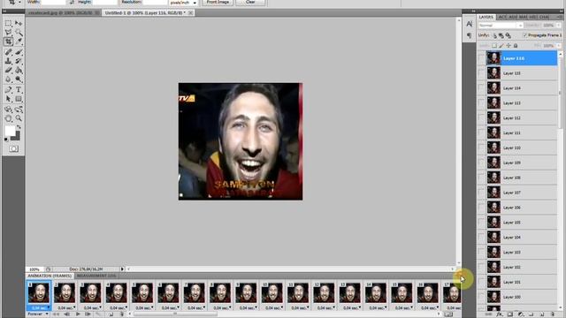Play the frame animation
Screen dimensions: 566x318
coord(78,314)
